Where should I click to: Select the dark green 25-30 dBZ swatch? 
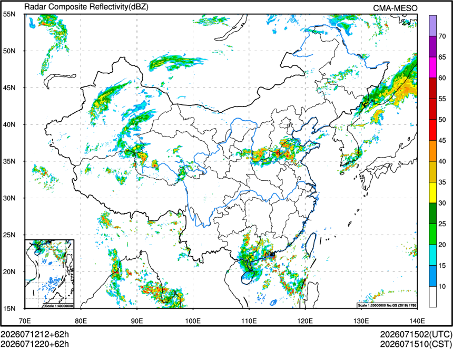(433, 213)
